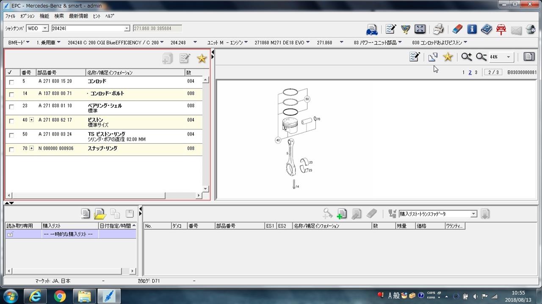Click the yellow star favorite in parts list panel

coord(202,58)
